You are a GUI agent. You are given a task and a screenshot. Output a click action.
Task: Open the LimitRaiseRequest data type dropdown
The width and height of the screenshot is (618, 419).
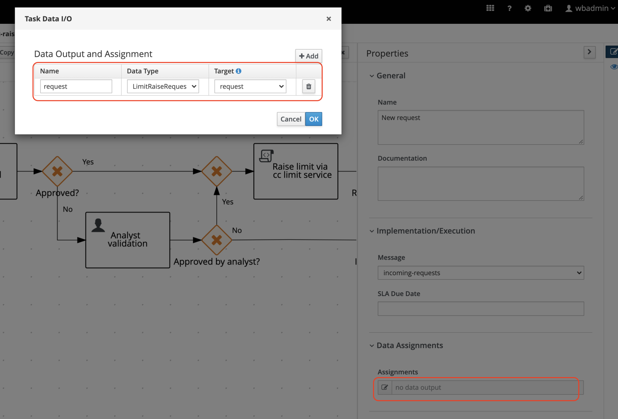(x=163, y=86)
